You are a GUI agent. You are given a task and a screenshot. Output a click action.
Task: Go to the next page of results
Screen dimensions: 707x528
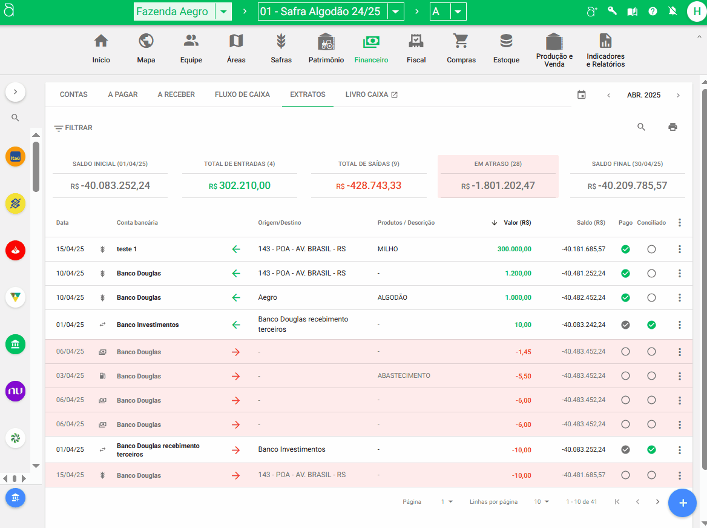coord(657,502)
